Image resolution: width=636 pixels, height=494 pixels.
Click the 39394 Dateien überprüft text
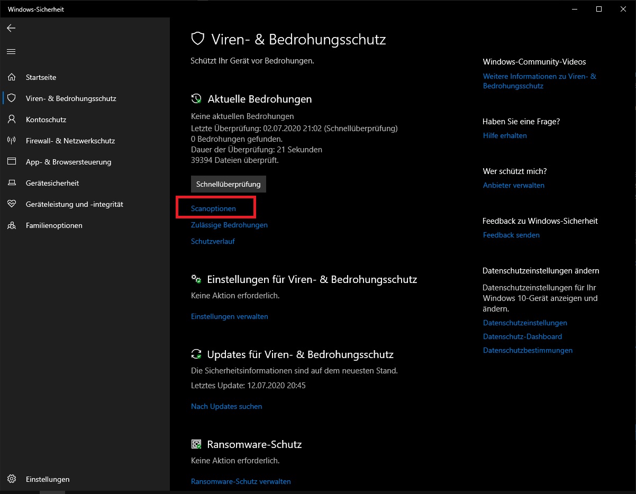pos(235,160)
